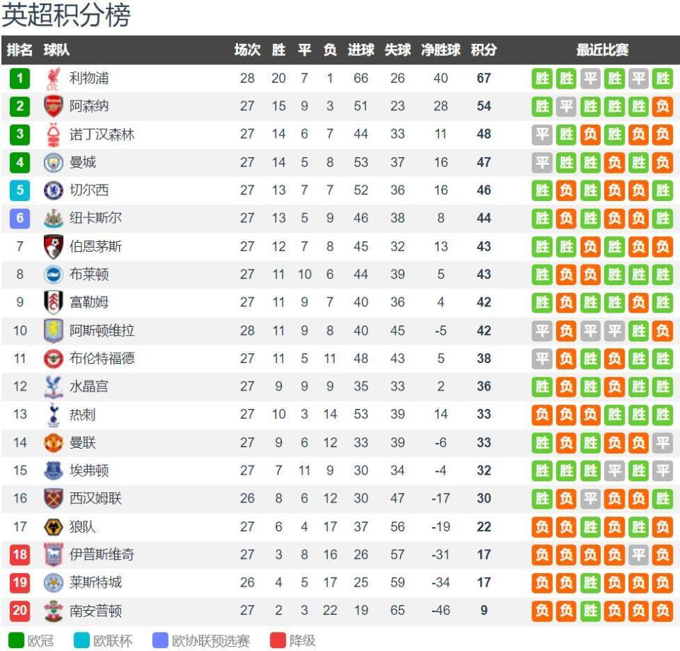Click the Arsenal club crest icon

53,106
